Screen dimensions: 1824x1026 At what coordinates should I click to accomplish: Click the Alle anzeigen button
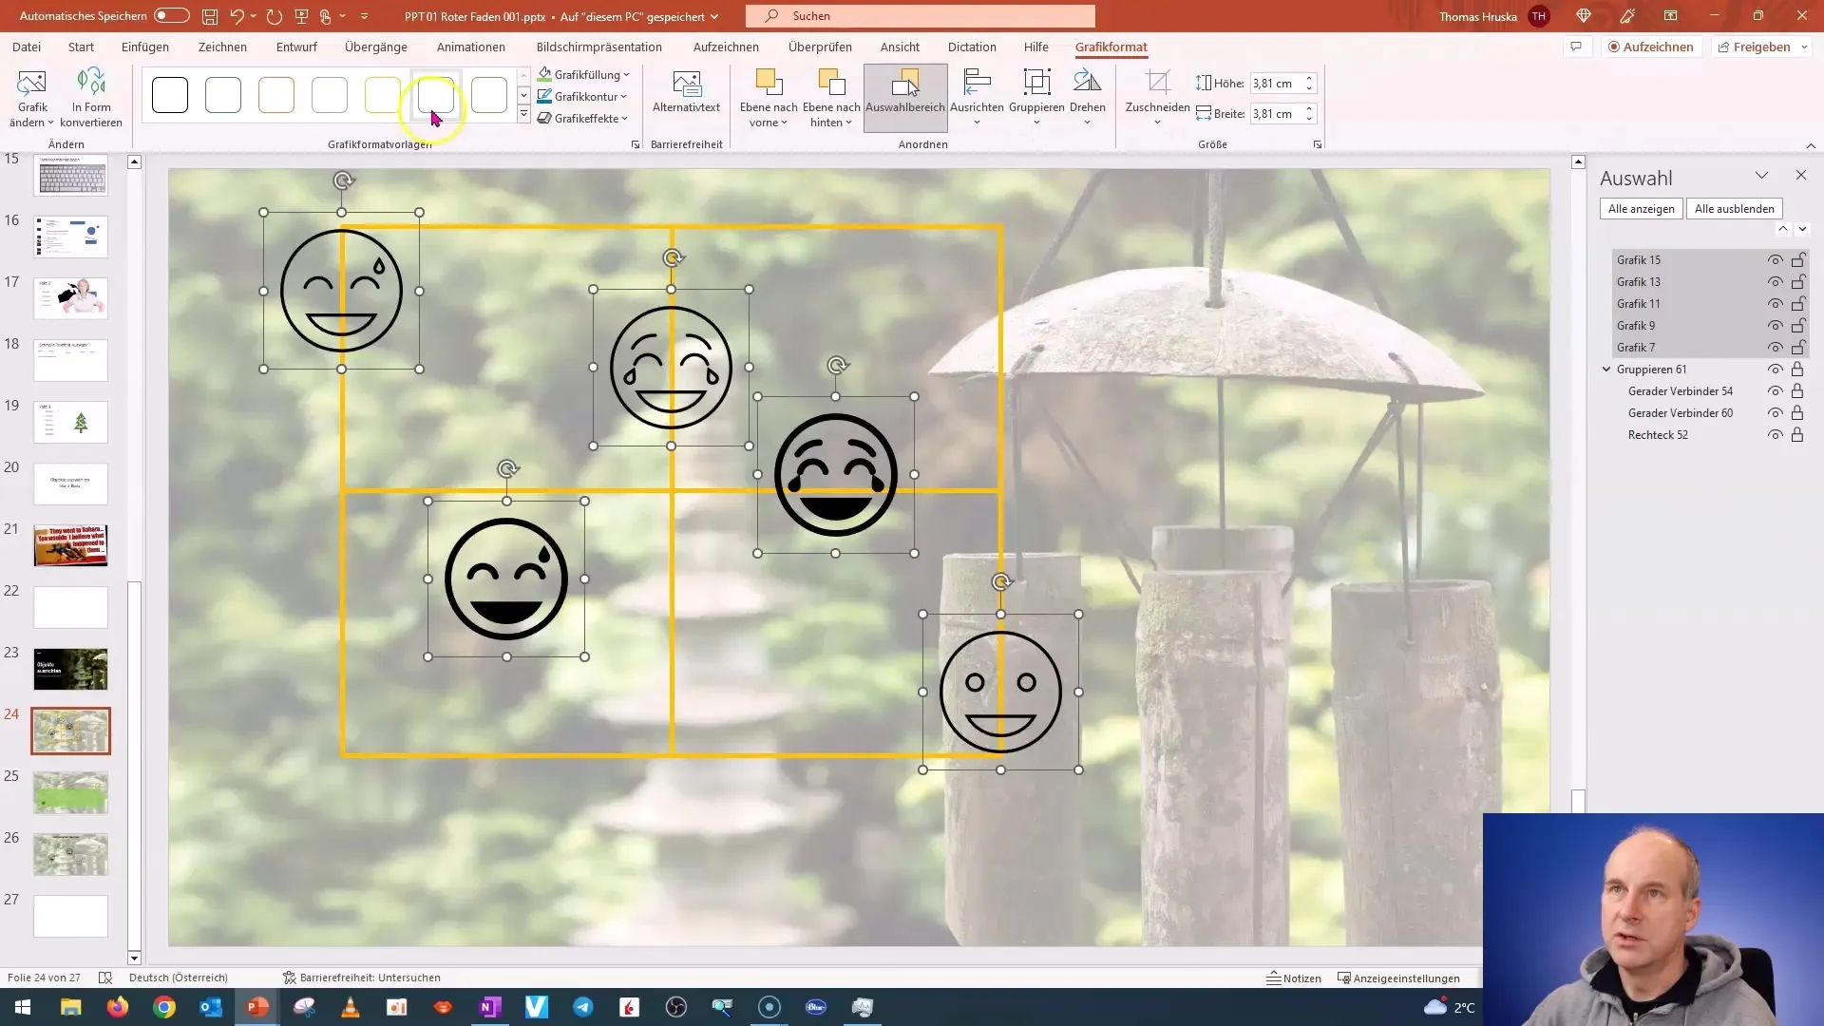tap(1642, 209)
